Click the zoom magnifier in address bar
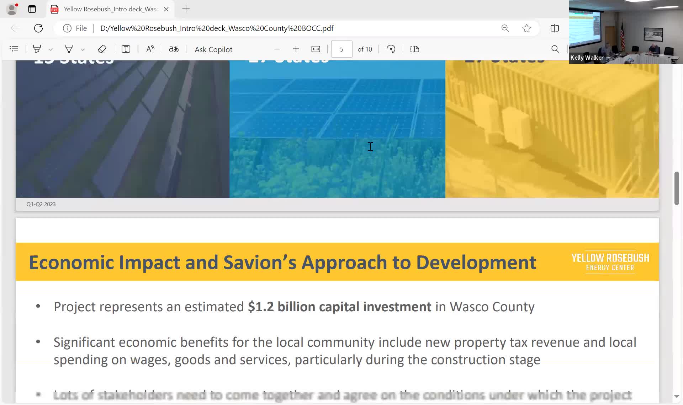683x405 pixels. click(505, 28)
